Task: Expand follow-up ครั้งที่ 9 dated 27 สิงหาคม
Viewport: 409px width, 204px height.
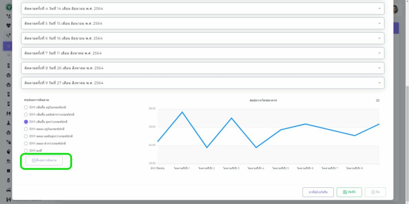Action: (x=203, y=83)
